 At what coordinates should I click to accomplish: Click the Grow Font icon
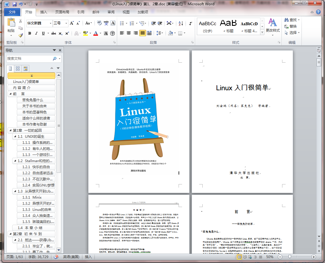[72, 23]
